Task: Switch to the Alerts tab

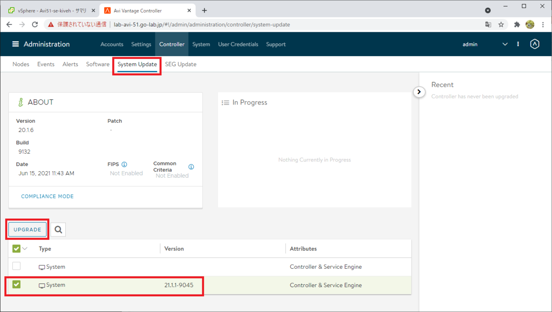Action: pyautogui.click(x=70, y=64)
